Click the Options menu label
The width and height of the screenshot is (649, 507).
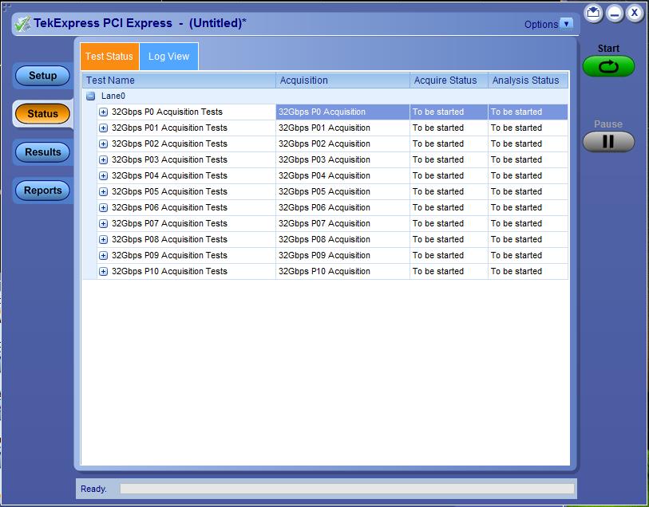[x=541, y=25]
